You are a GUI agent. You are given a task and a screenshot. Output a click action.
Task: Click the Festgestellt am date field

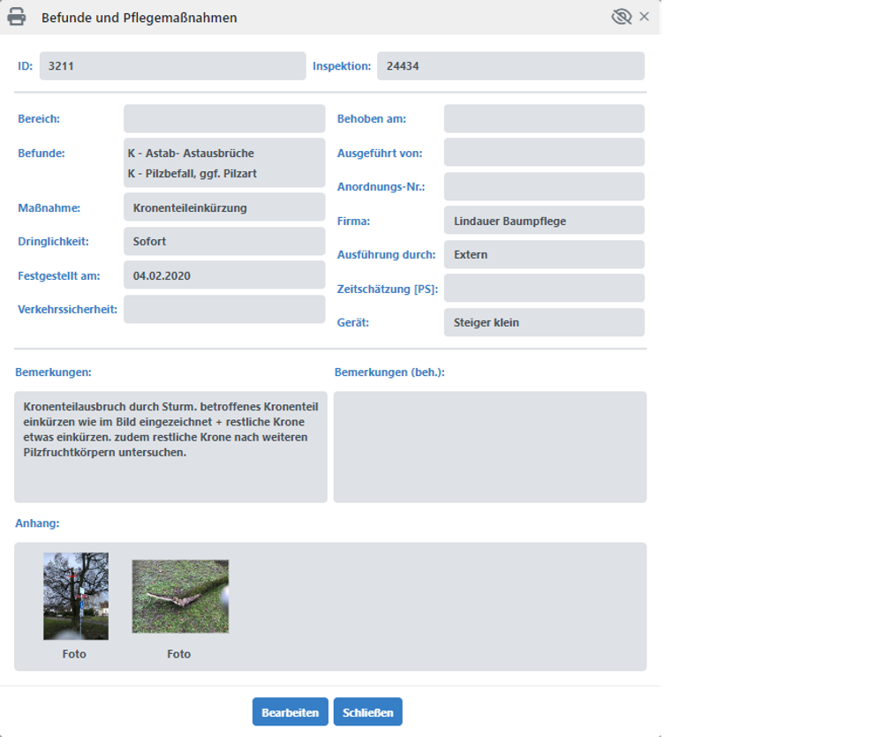[224, 275]
